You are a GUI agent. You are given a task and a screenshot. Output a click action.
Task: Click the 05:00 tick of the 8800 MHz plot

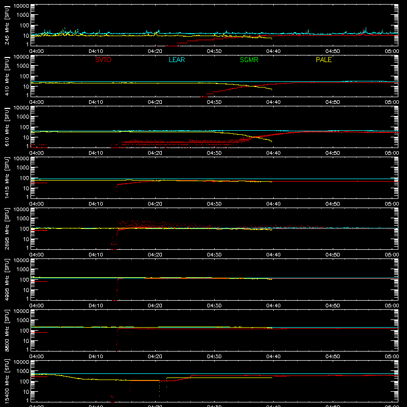coord(392,357)
